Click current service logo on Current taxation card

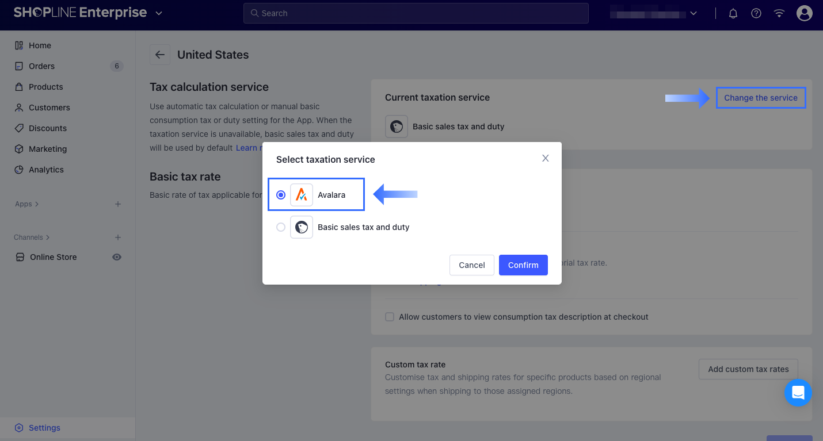click(x=397, y=126)
